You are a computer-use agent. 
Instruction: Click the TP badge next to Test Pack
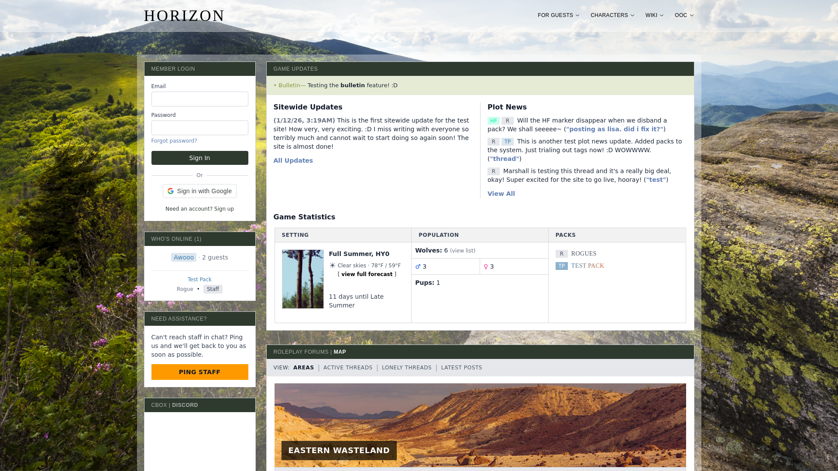(562, 266)
